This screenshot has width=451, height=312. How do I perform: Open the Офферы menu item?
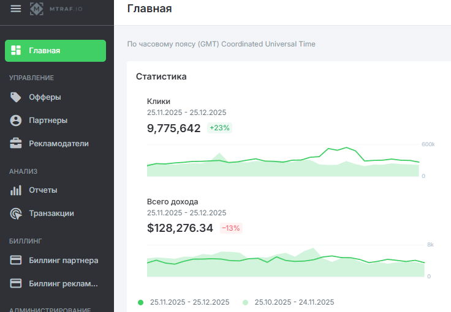point(45,97)
